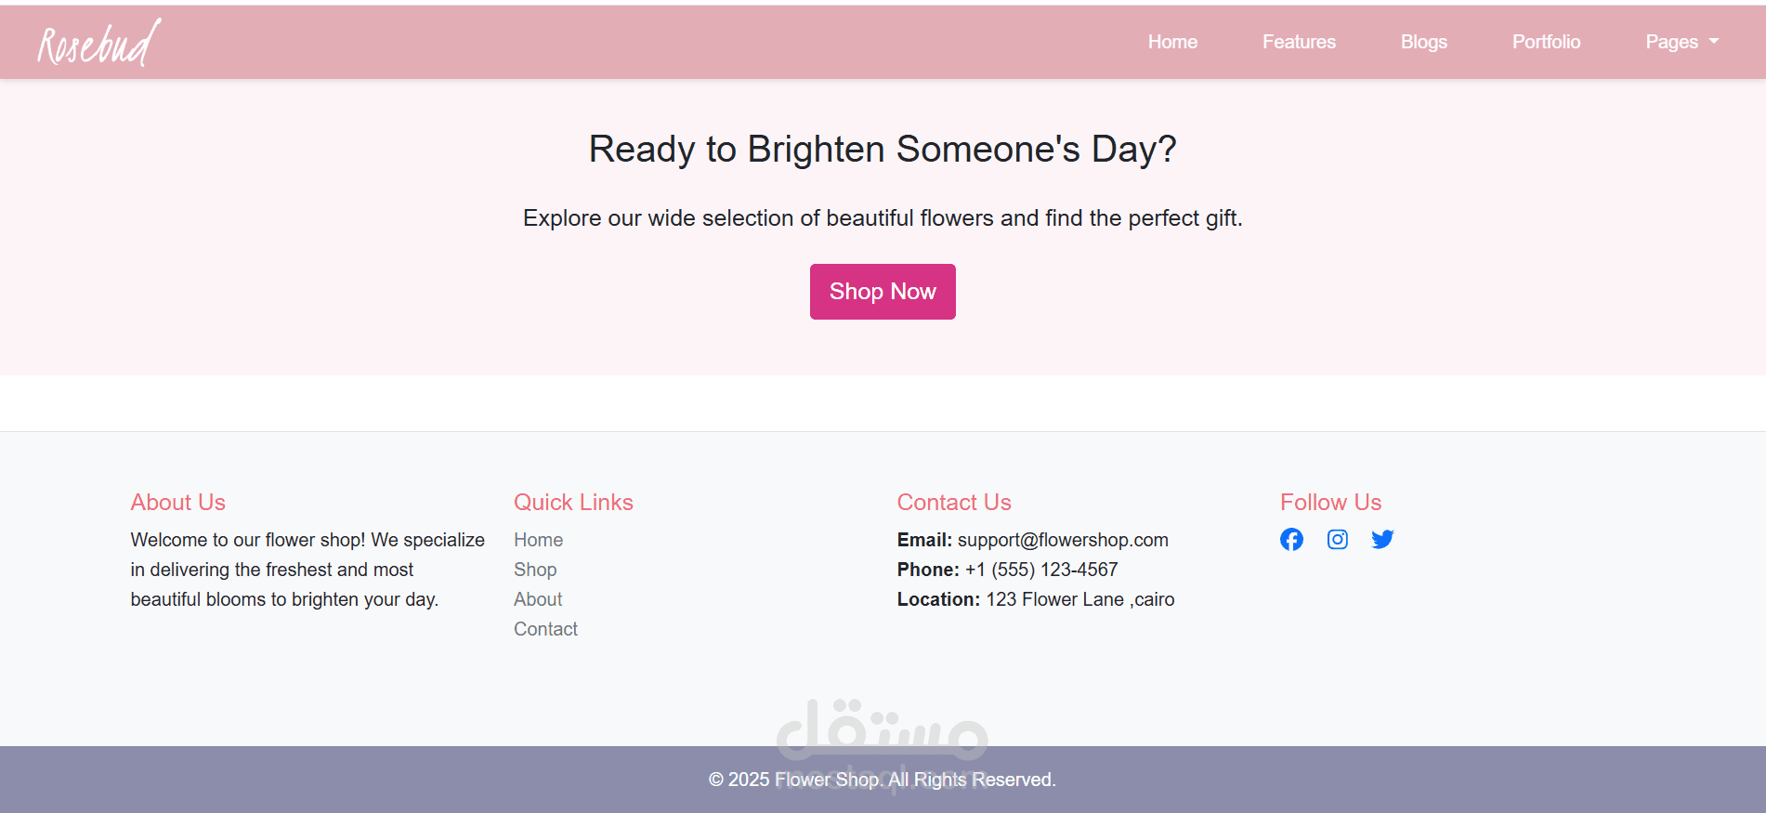Follow the Shop quick link

click(535, 570)
